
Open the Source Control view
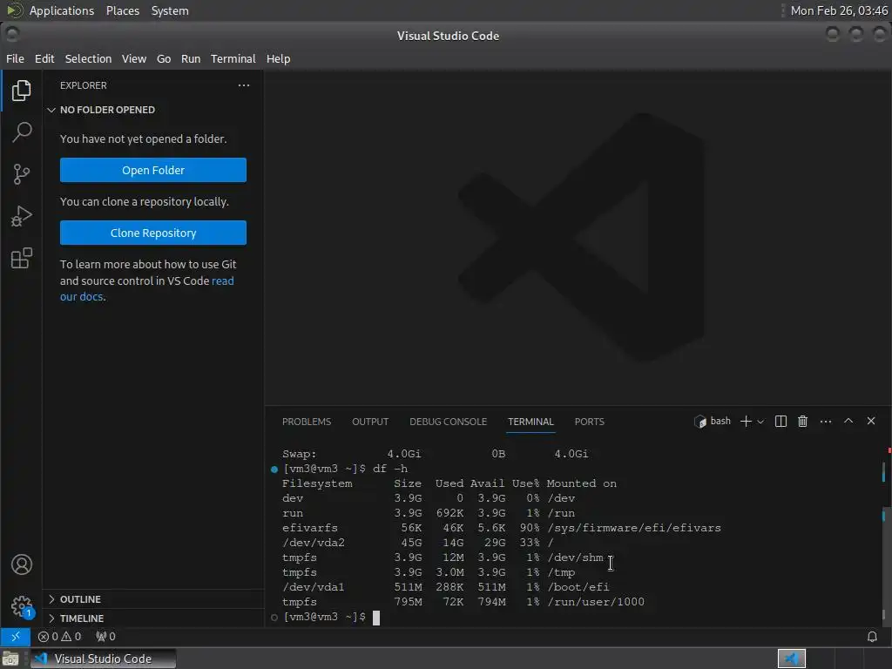(x=22, y=174)
